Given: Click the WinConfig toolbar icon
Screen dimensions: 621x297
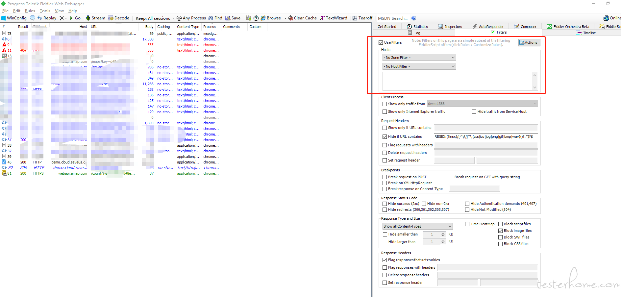Looking at the screenshot, I should [3, 18].
